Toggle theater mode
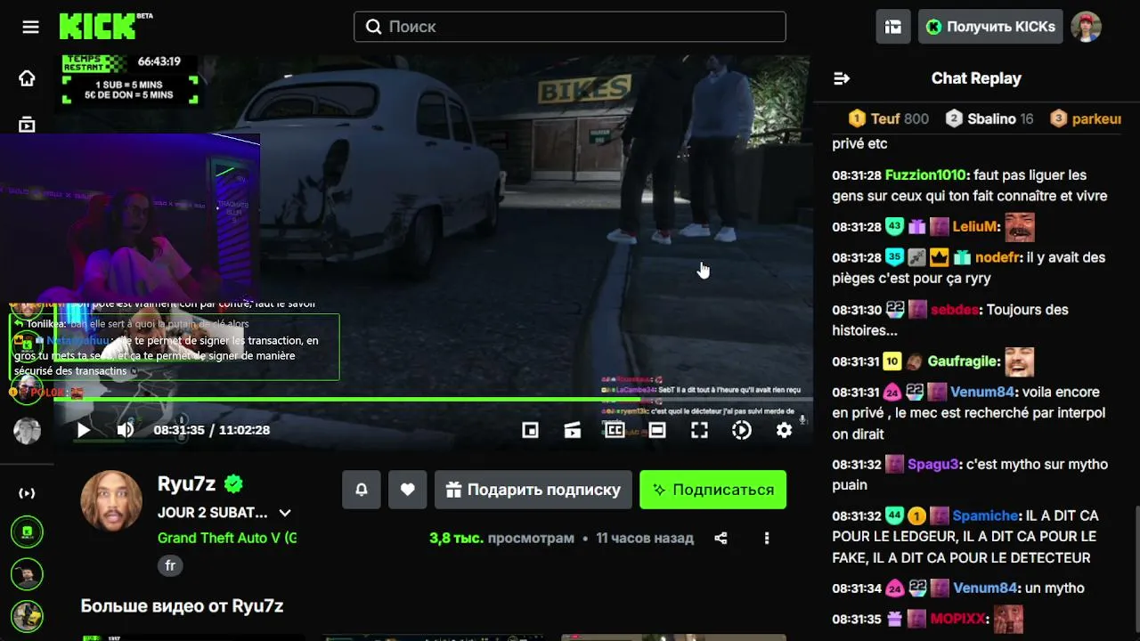This screenshot has width=1140, height=641. pos(657,430)
